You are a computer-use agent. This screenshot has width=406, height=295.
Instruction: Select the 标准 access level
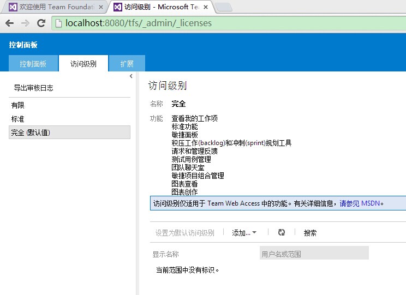tap(69, 119)
